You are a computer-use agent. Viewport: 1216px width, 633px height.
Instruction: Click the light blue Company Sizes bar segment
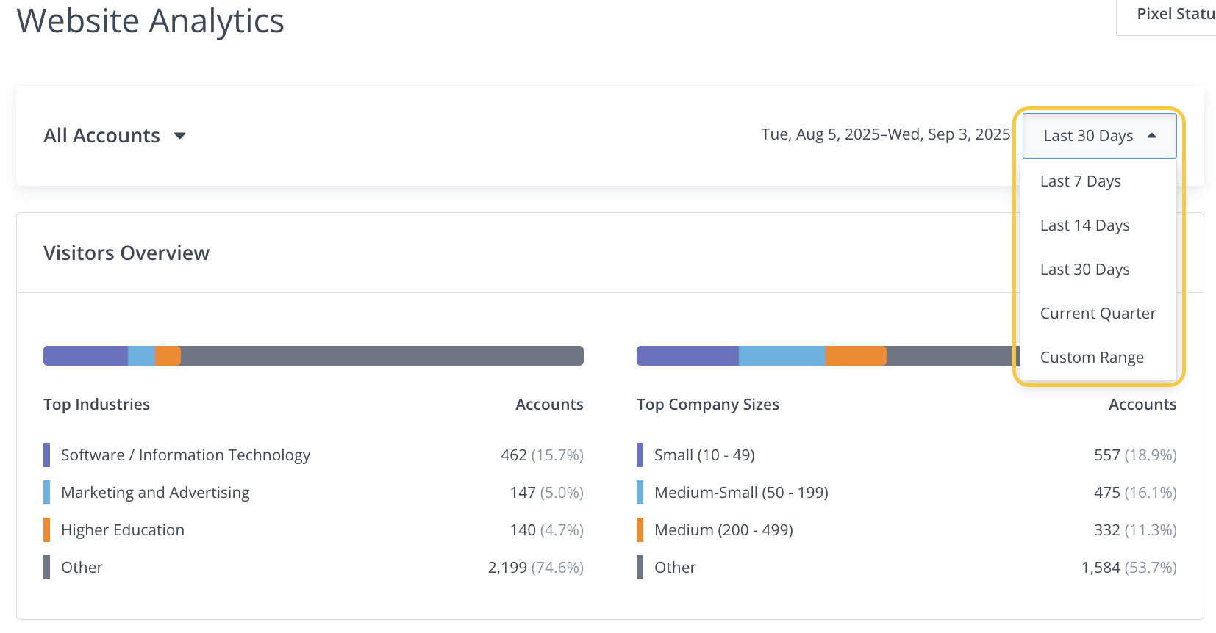[782, 356]
